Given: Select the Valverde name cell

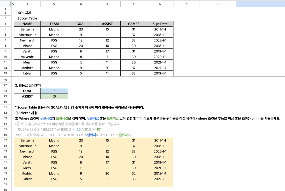Looking at the screenshot, I should 27,57.
